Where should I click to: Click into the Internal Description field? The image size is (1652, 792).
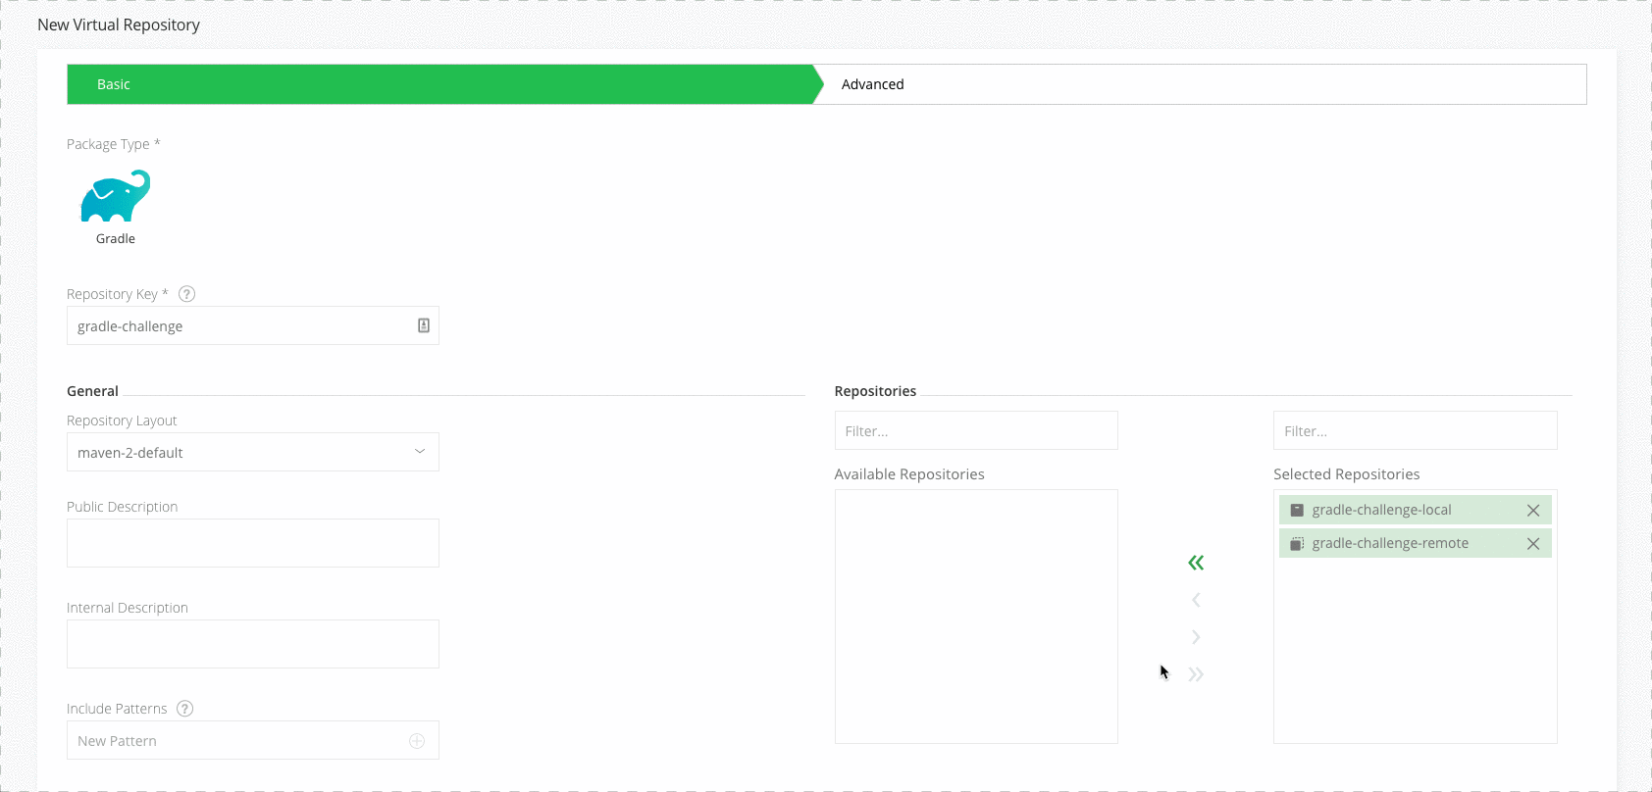click(x=252, y=644)
